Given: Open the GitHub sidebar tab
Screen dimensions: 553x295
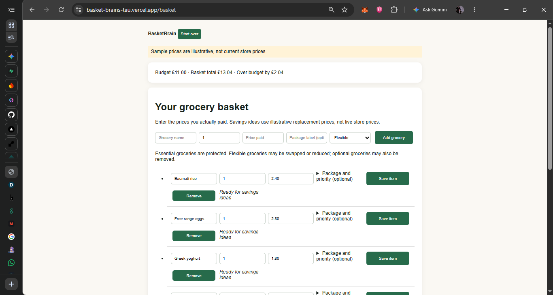Looking at the screenshot, I should (x=11, y=115).
